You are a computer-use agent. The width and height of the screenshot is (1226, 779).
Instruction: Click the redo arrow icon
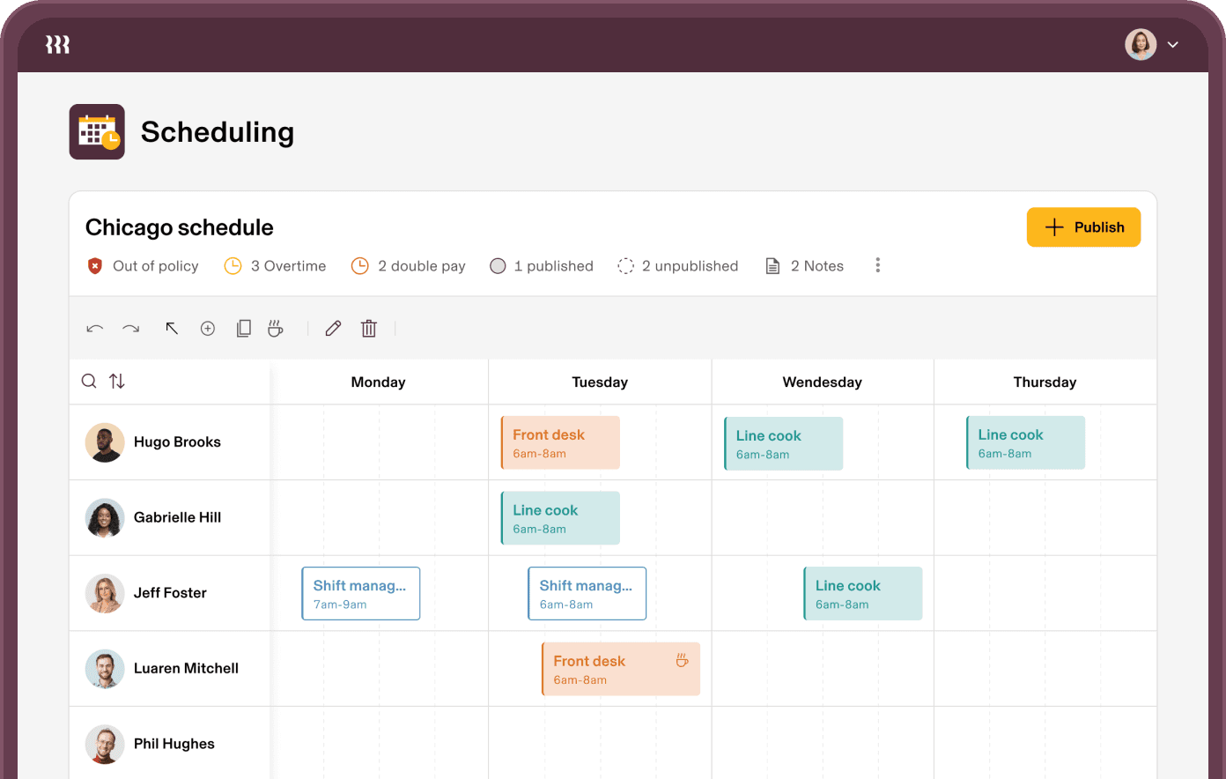[x=131, y=329]
